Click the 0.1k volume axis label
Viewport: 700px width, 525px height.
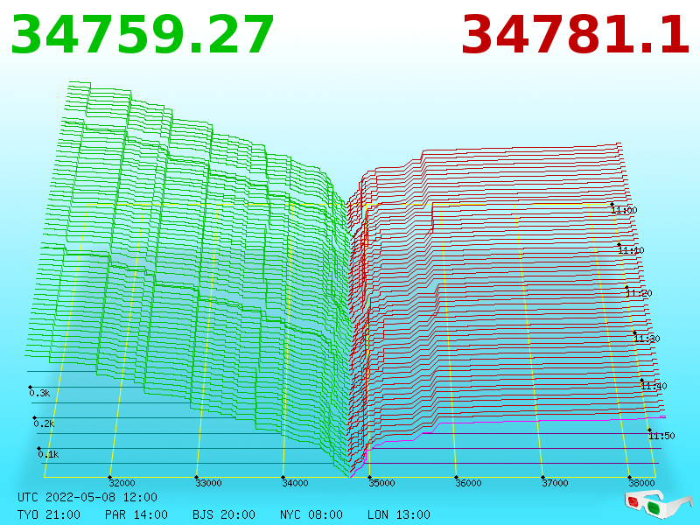pyautogui.click(x=48, y=454)
